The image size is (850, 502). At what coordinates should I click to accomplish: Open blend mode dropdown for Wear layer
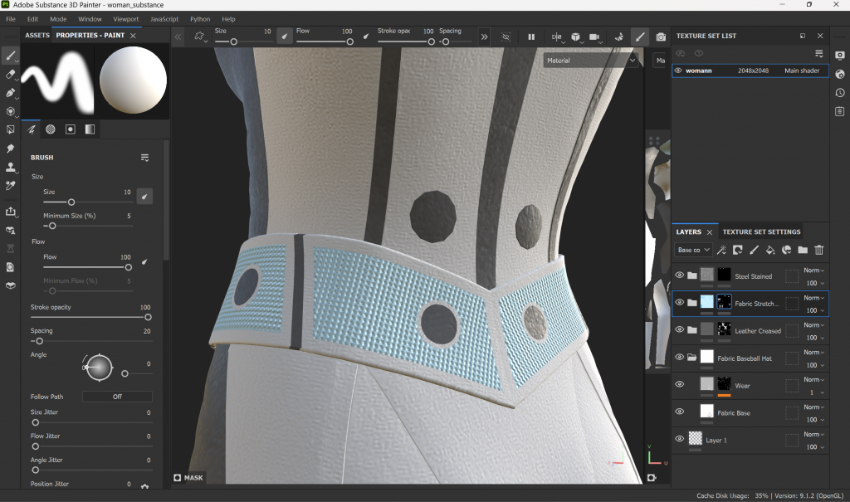pos(813,380)
